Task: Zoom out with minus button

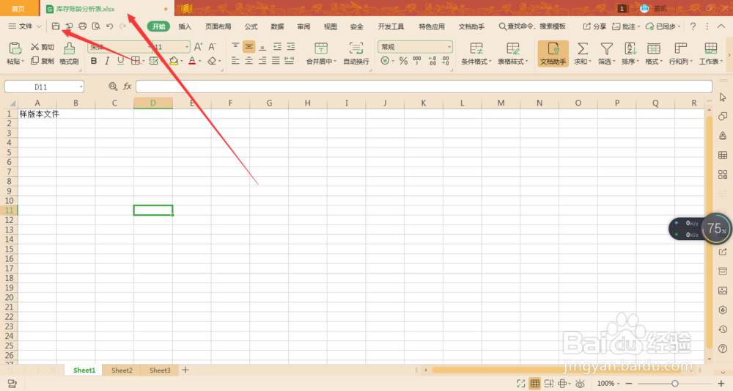Action: pos(629,384)
